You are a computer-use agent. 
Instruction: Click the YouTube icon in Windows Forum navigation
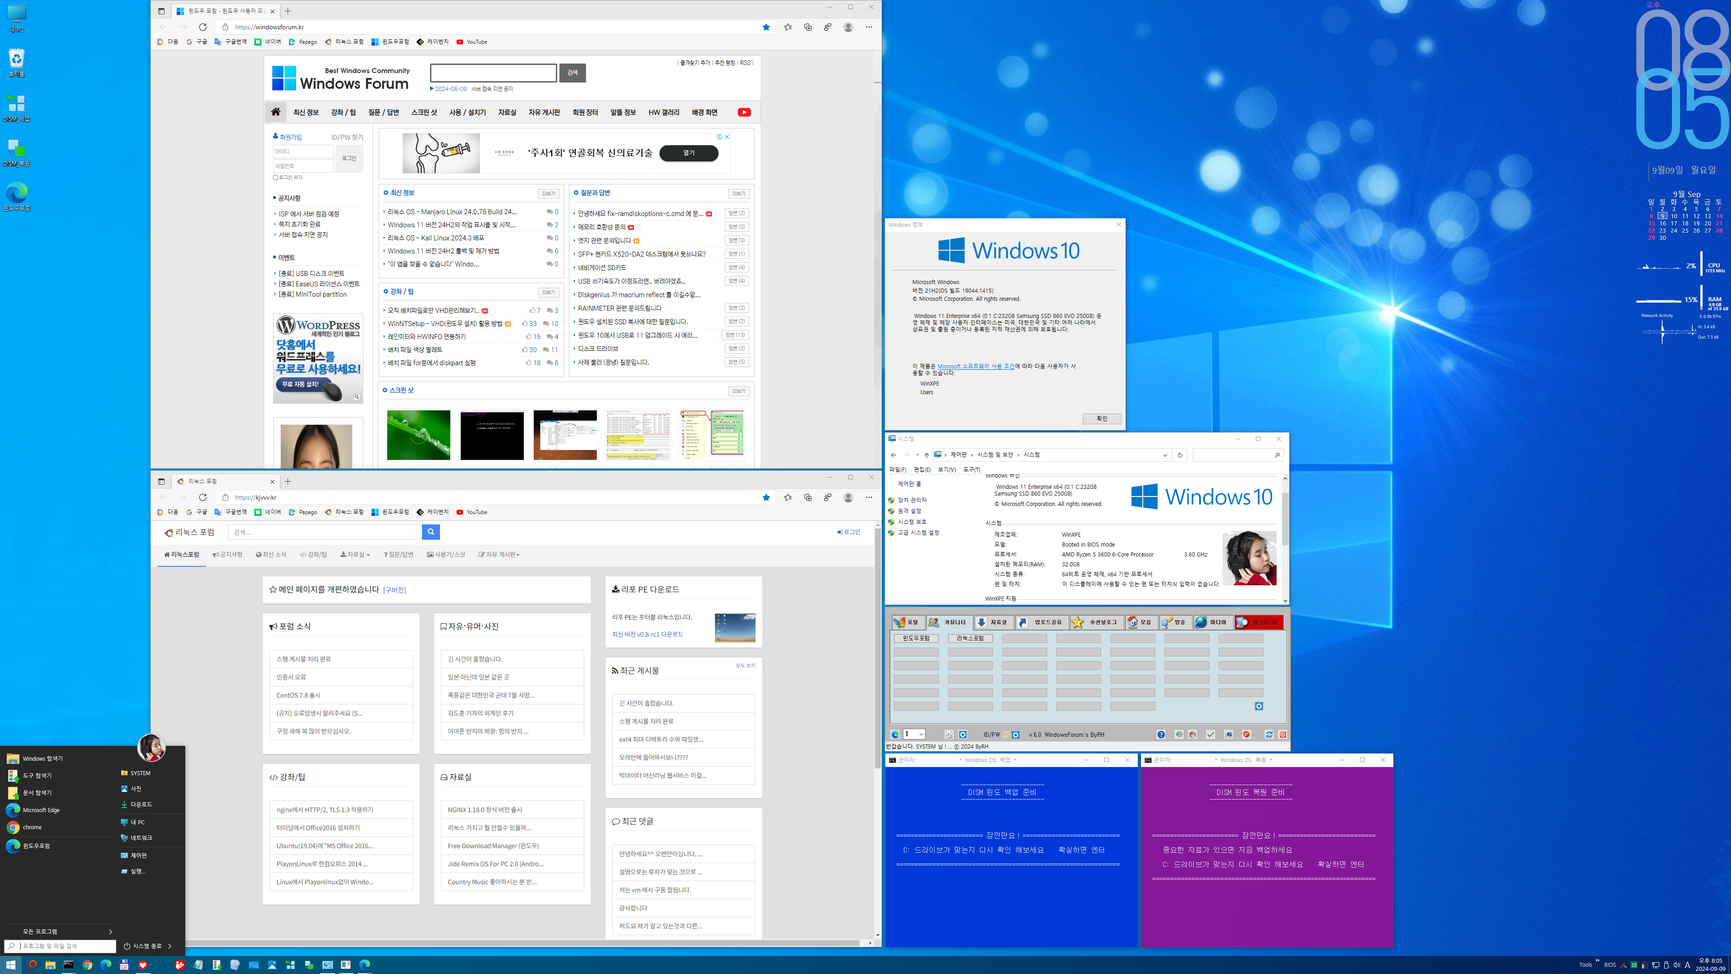tap(744, 112)
